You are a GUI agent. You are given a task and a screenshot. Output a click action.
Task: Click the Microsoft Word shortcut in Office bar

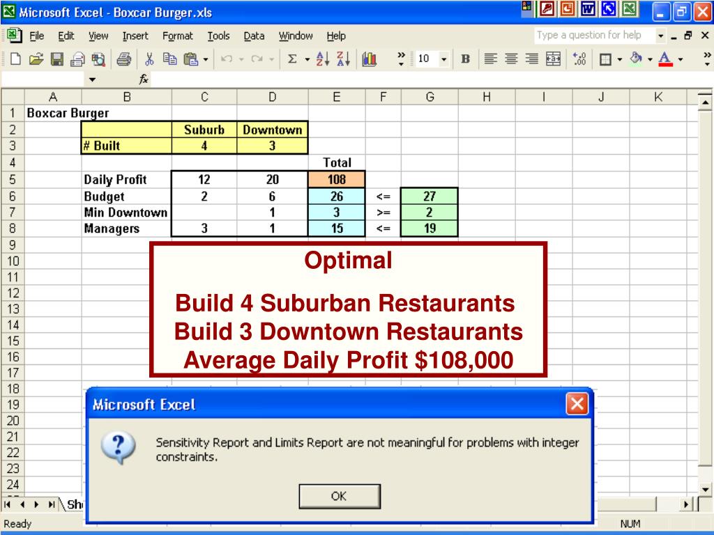click(588, 8)
